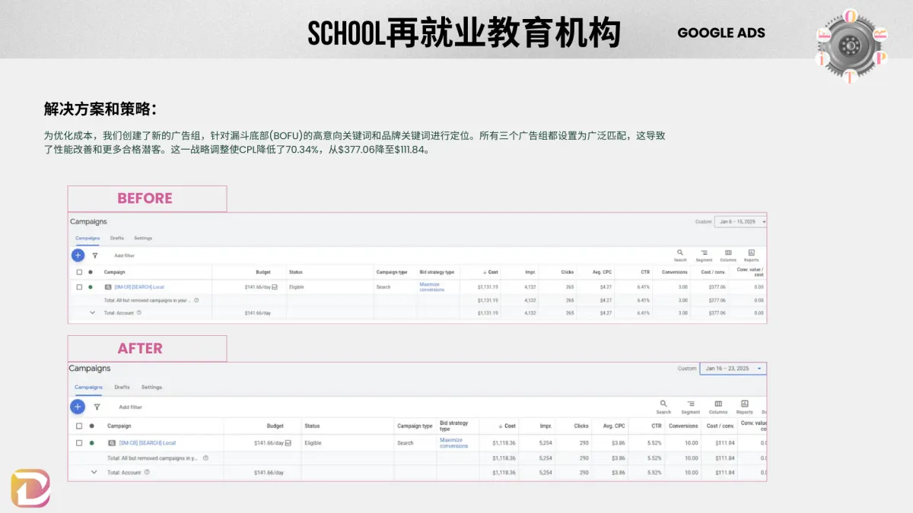The height and width of the screenshot is (513, 913).
Task: Click the AFTER label box
Action: click(147, 348)
